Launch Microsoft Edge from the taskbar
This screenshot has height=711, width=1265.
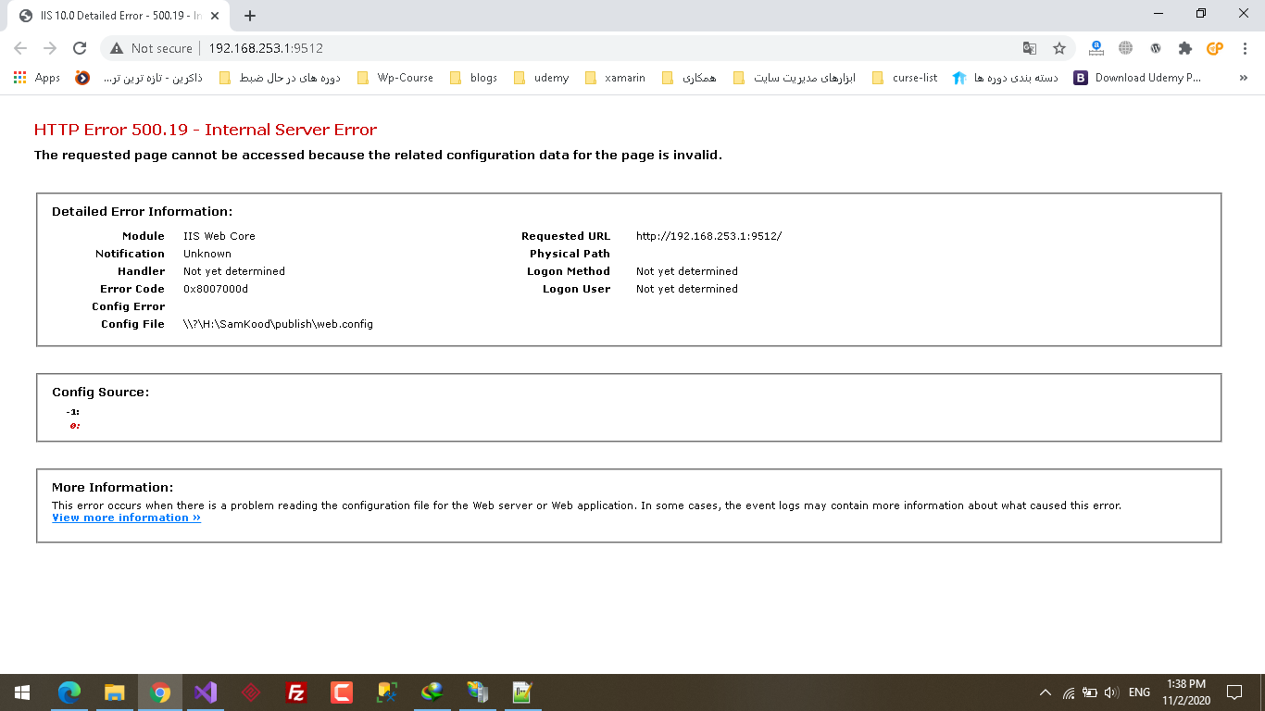[69, 692]
